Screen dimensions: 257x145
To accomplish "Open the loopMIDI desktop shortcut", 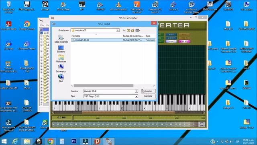I will pos(228,6).
